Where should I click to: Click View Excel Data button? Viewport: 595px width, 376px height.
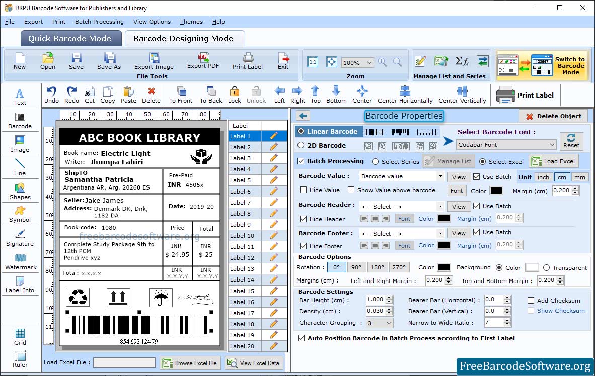tap(253, 363)
